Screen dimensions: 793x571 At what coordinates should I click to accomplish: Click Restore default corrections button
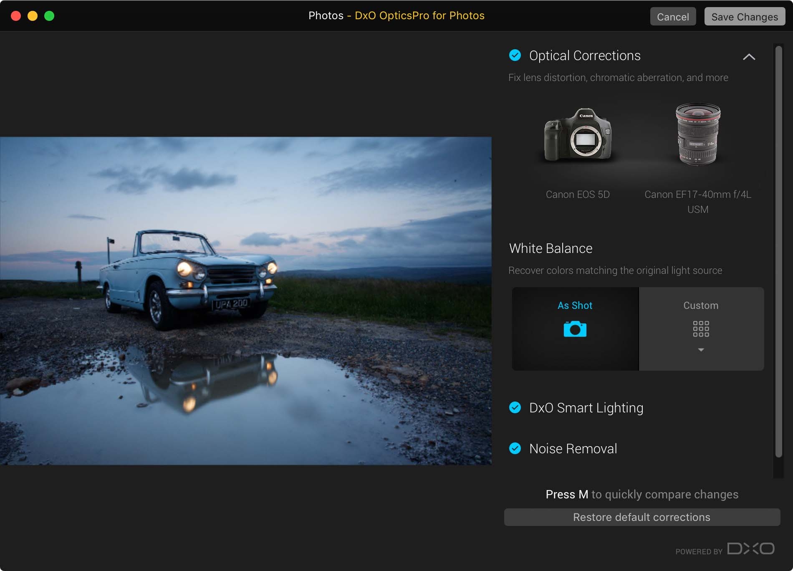pyautogui.click(x=642, y=517)
